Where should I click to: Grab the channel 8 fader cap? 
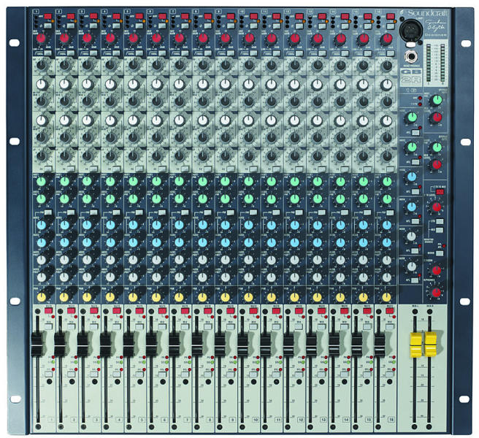(x=197, y=345)
